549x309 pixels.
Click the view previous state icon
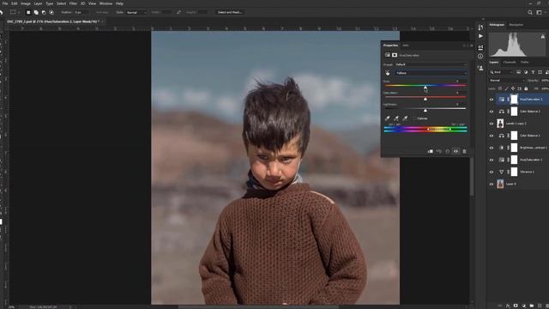[439, 151]
